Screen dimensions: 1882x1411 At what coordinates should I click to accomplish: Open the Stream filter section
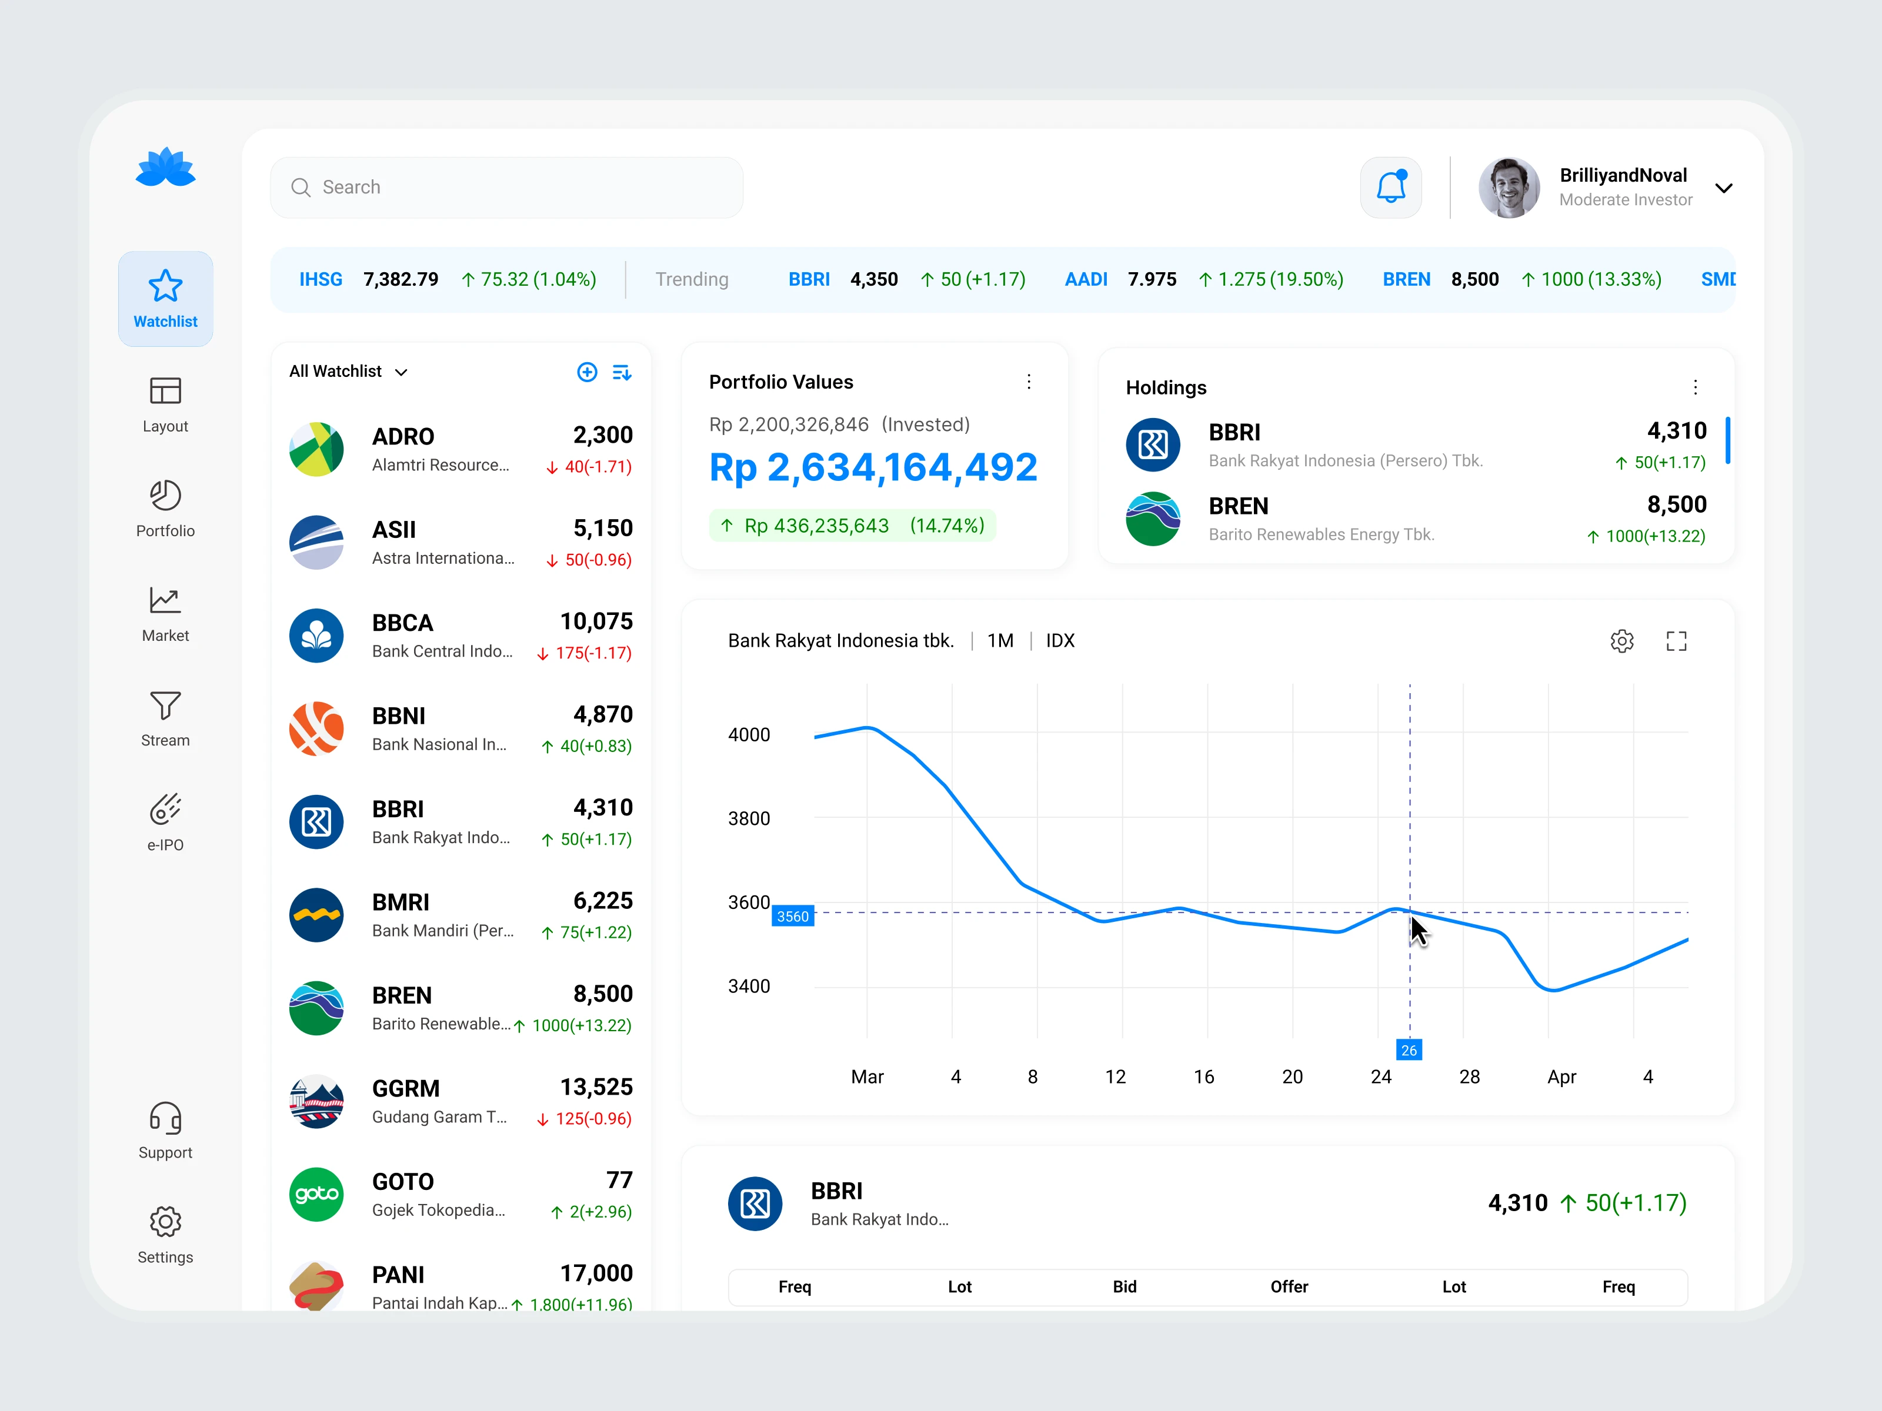(x=165, y=717)
